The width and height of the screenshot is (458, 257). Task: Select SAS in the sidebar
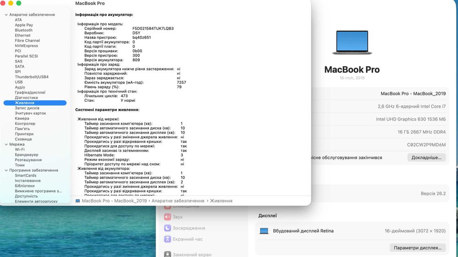tap(18, 62)
